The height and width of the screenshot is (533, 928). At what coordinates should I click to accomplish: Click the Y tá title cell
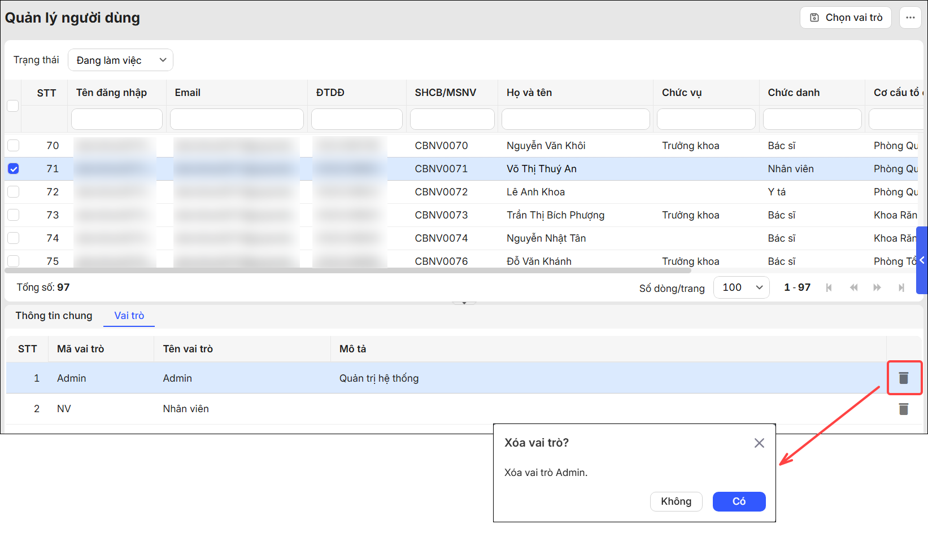[777, 192]
